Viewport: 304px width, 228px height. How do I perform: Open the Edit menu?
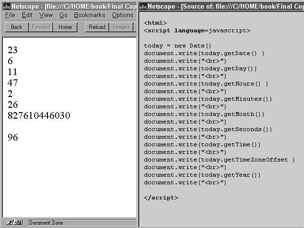27,15
